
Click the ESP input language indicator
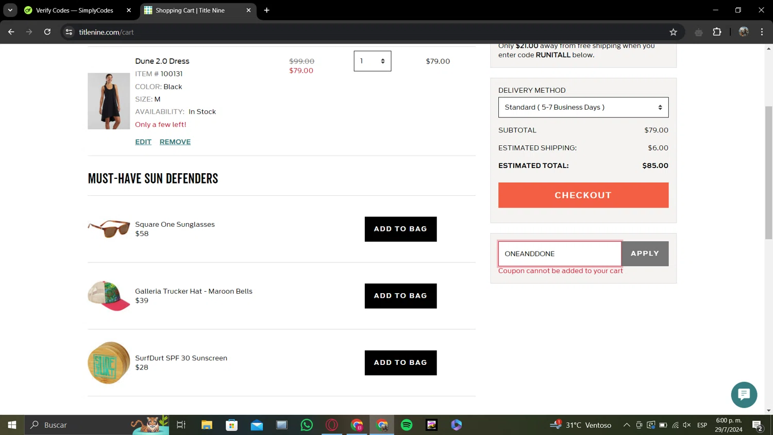[x=702, y=425]
